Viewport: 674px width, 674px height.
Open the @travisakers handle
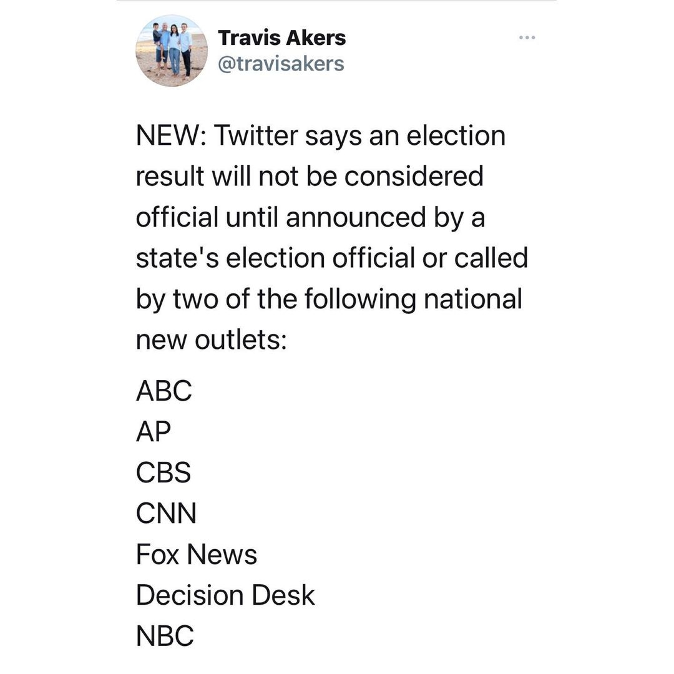click(x=281, y=64)
